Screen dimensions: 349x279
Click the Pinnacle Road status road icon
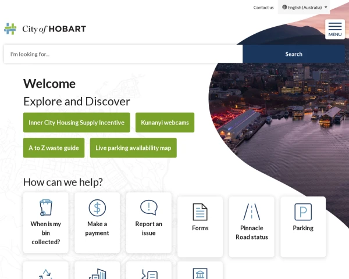point(252,212)
